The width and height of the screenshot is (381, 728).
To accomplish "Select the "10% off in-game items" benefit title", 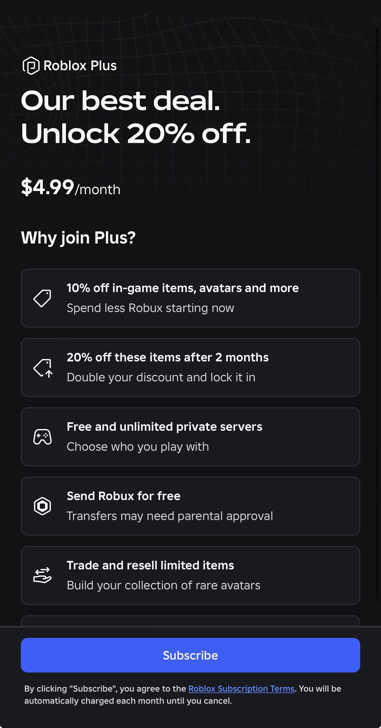I will click(182, 288).
